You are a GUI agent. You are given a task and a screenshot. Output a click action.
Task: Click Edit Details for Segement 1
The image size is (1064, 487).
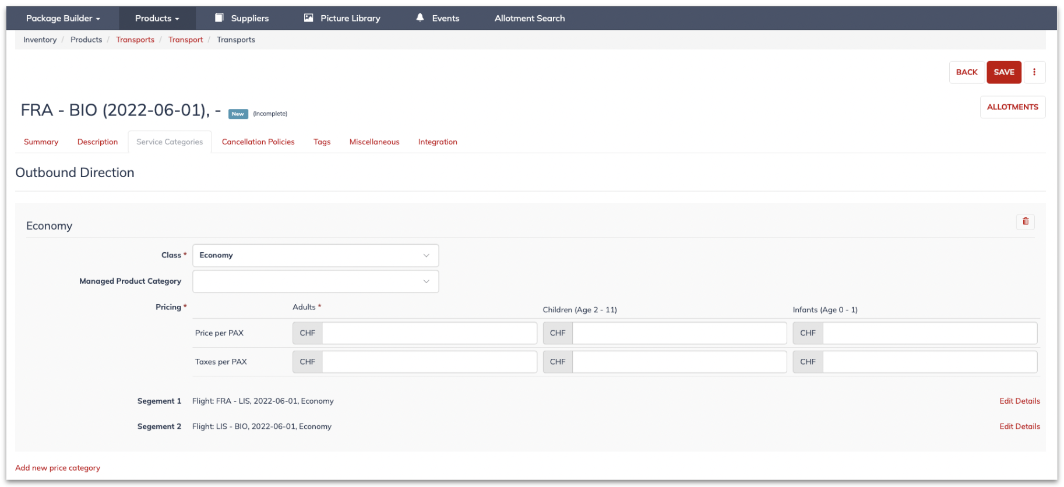(1020, 401)
